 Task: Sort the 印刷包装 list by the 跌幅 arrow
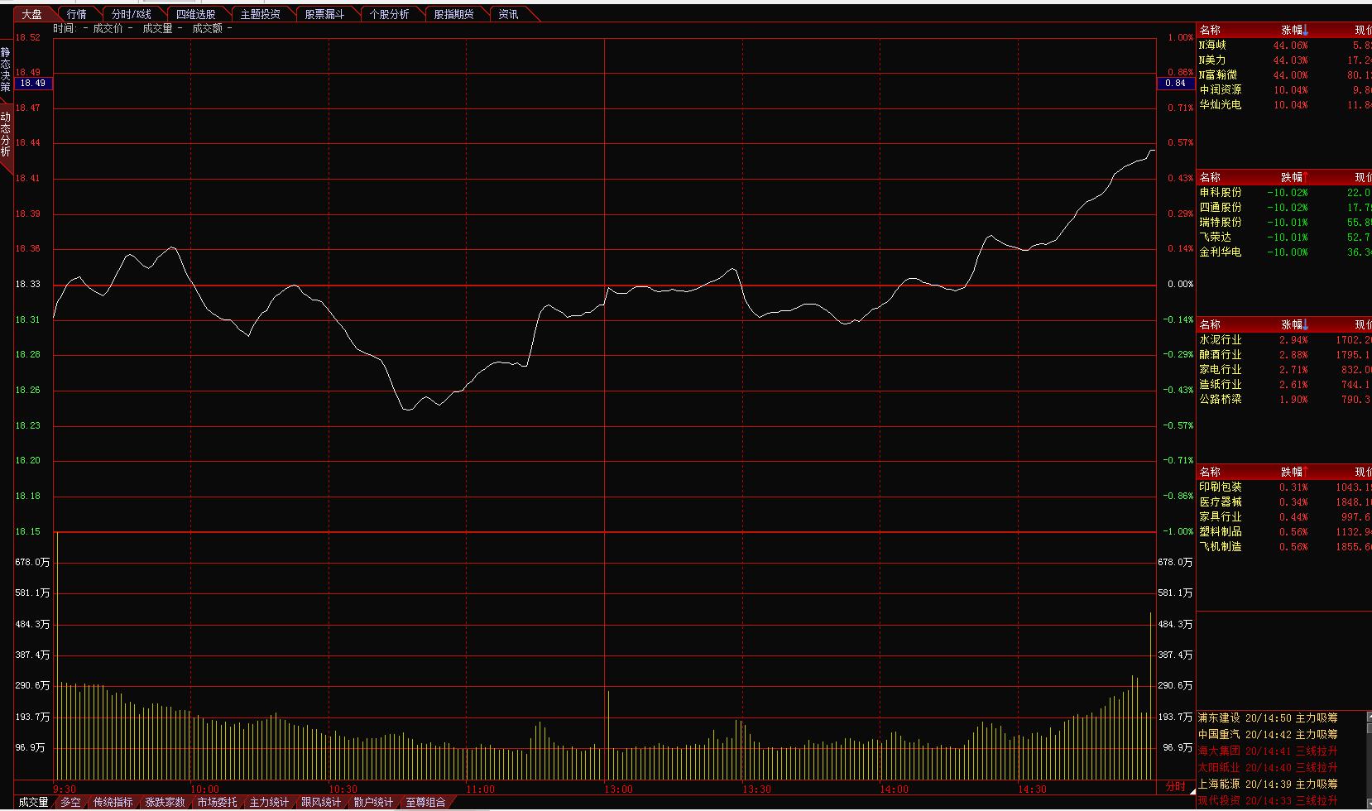[1306, 473]
